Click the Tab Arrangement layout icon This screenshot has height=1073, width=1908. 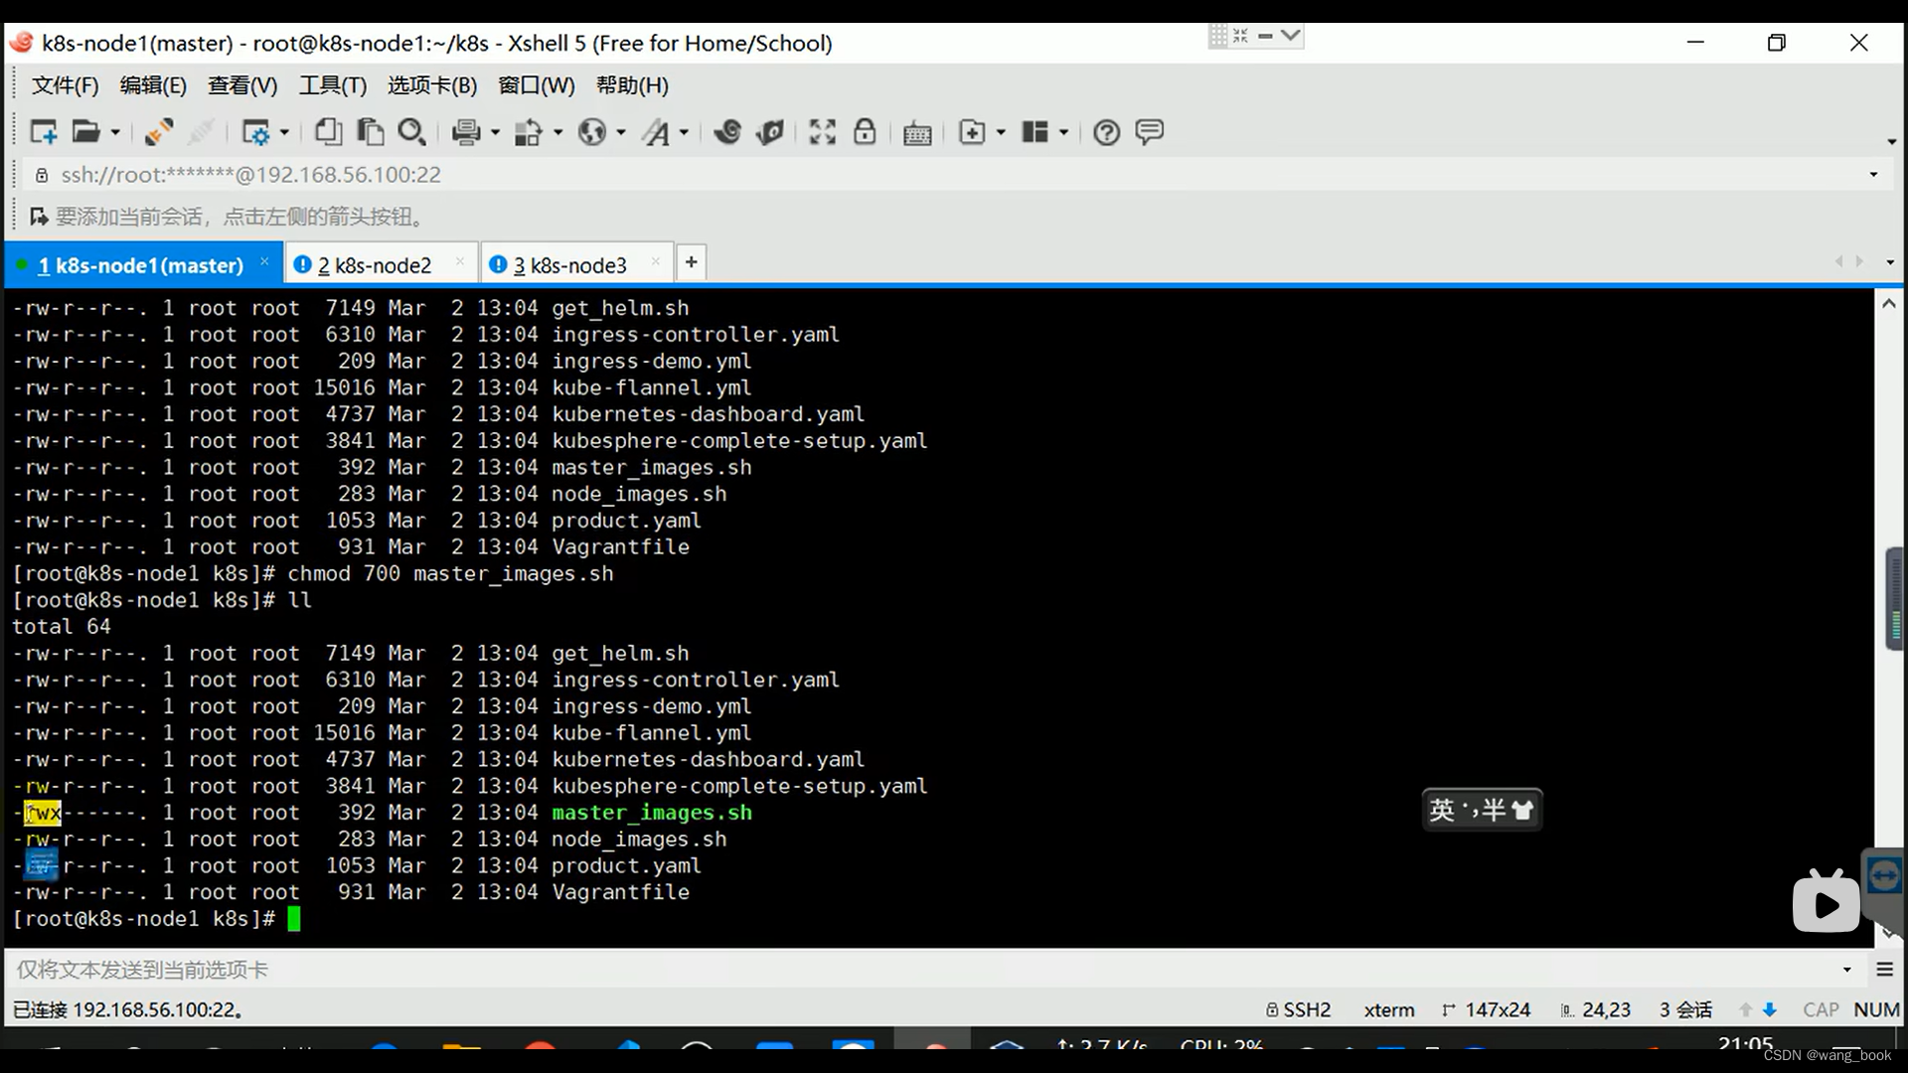click(1034, 132)
